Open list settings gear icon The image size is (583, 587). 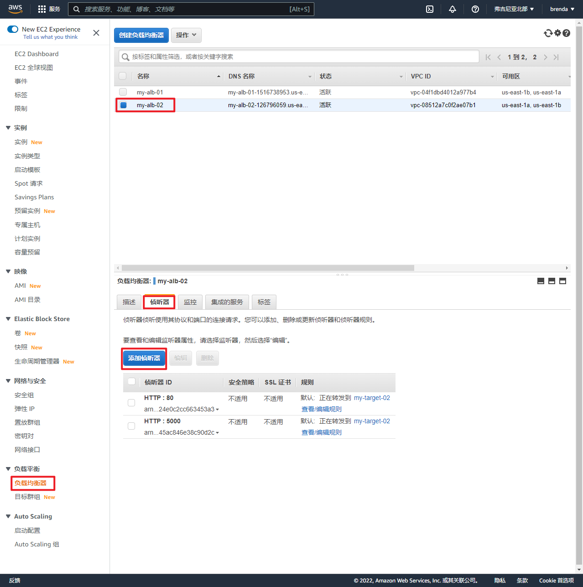[x=557, y=33]
